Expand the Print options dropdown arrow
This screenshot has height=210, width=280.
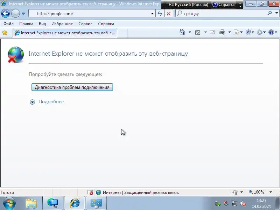230,32
